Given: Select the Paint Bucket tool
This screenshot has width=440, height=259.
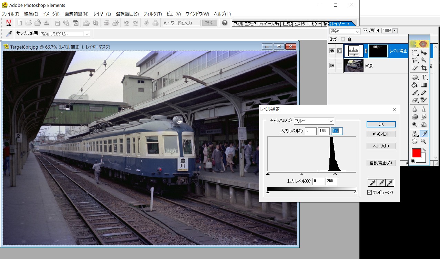Looking at the screenshot, I should click(415, 85).
